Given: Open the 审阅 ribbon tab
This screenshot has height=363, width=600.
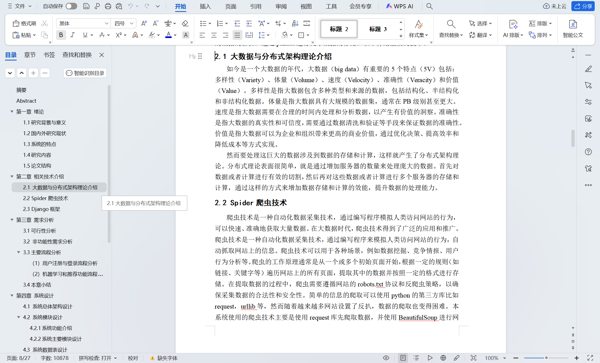Looking at the screenshot, I should (x=281, y=6).
